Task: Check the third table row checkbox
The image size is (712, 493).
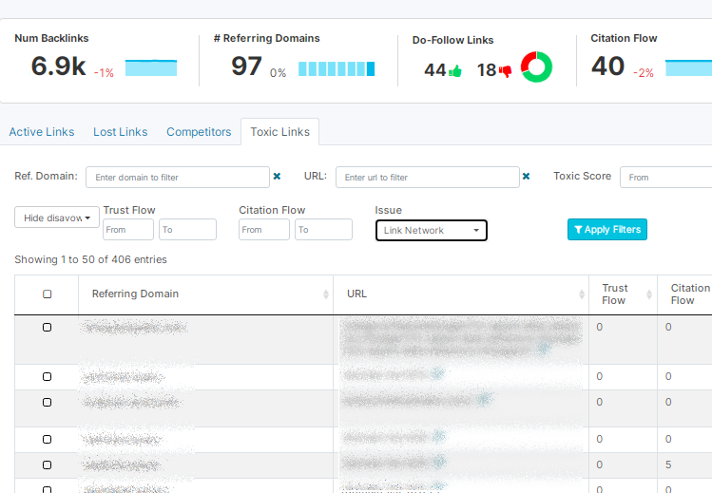Action: tap(48, 403)
